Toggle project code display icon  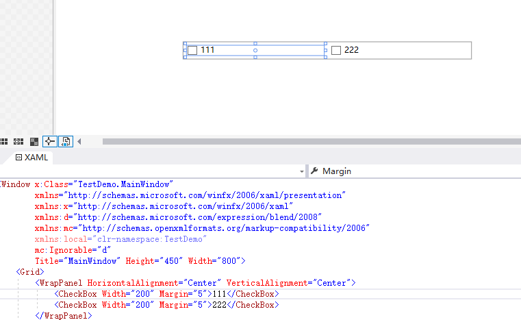[66, 141]
